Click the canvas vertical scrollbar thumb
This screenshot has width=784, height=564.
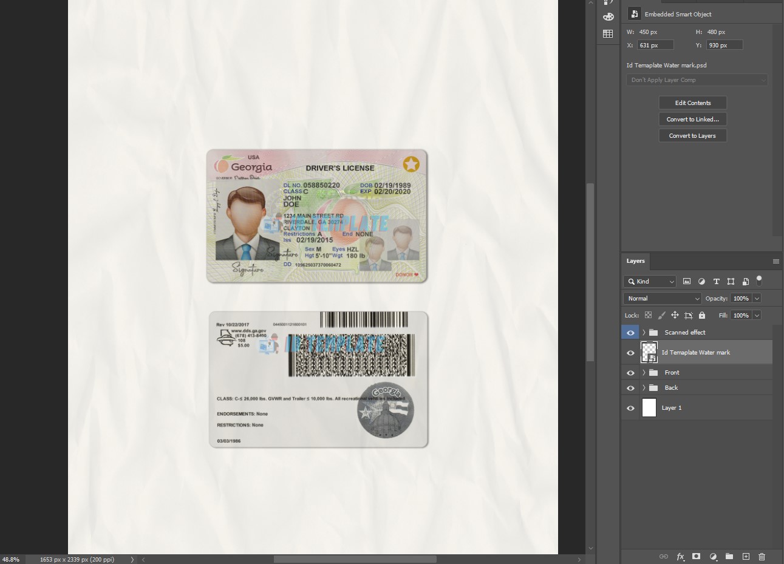tap(590, 271)
